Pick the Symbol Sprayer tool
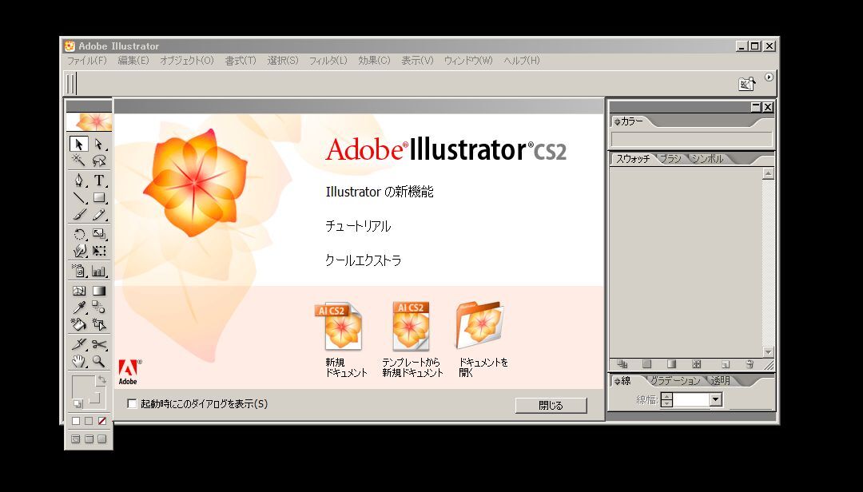This screenshot has height=492, width=863. pyautogui.click(x=78, y=271)
